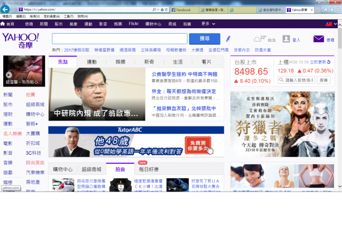Open the 工具(T) menu
Viewport: 342px width, 245px height.
pyautogui.click(x=68, y=17)
